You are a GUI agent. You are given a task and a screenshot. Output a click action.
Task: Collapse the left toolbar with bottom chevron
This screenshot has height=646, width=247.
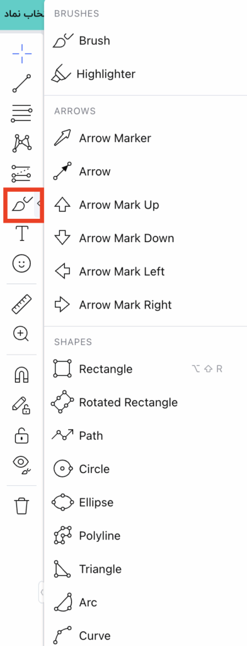pyautogui.click(x=41, y=592)
